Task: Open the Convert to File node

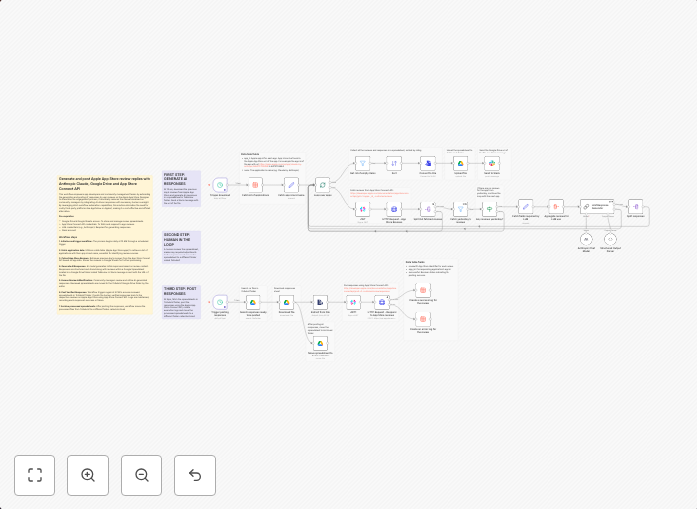Action: tap(428, 164)
